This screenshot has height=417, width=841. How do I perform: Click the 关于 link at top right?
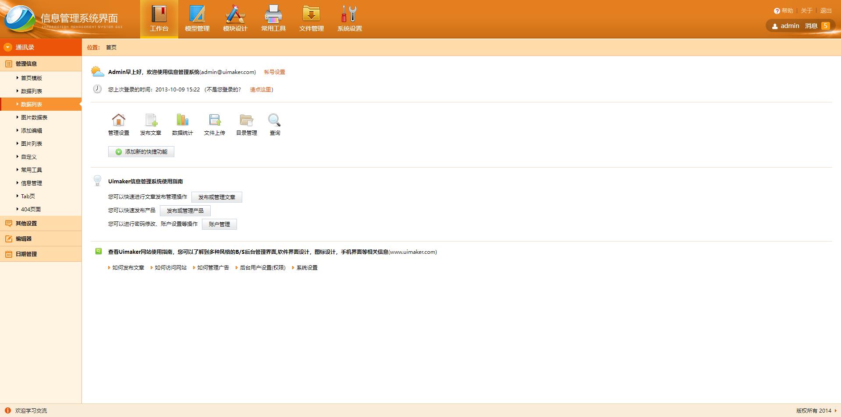click(x=806, y=11)
